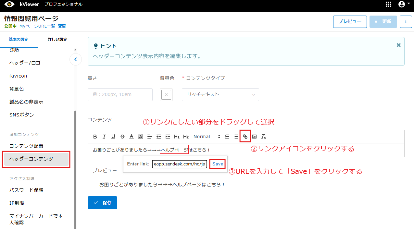The width and height of the screenshot is (414, 229).
Task: Toggle bold formatting in the content editor
Action: tap(95, 136)
